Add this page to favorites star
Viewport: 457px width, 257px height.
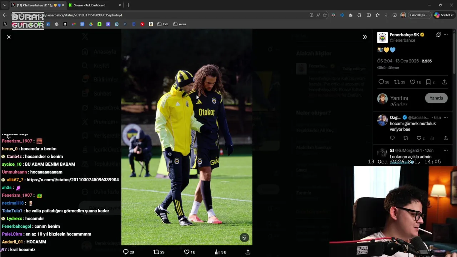tap(325, 15)
